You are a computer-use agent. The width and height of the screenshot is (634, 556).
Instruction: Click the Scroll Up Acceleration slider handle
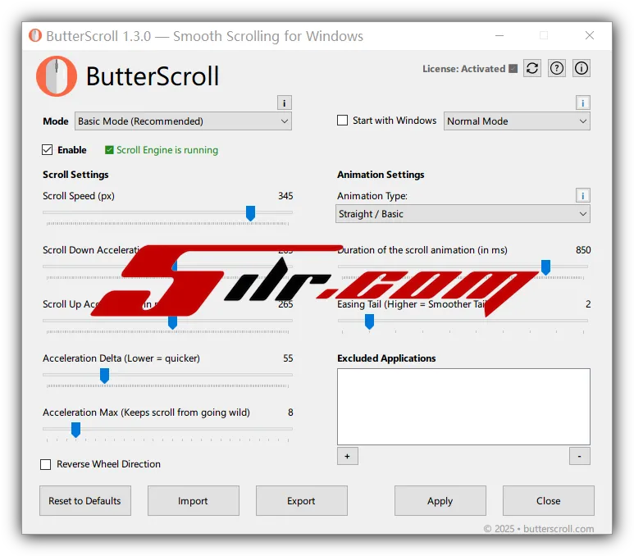173,322
